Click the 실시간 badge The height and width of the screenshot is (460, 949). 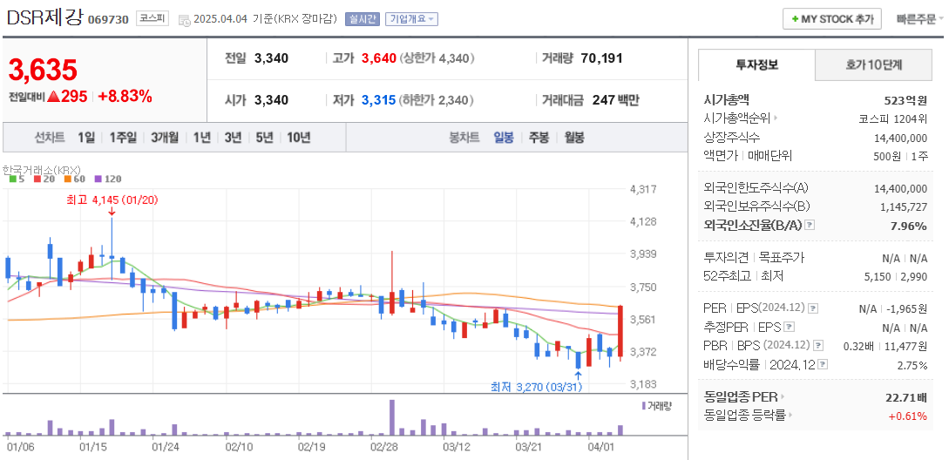coord(362,19)
